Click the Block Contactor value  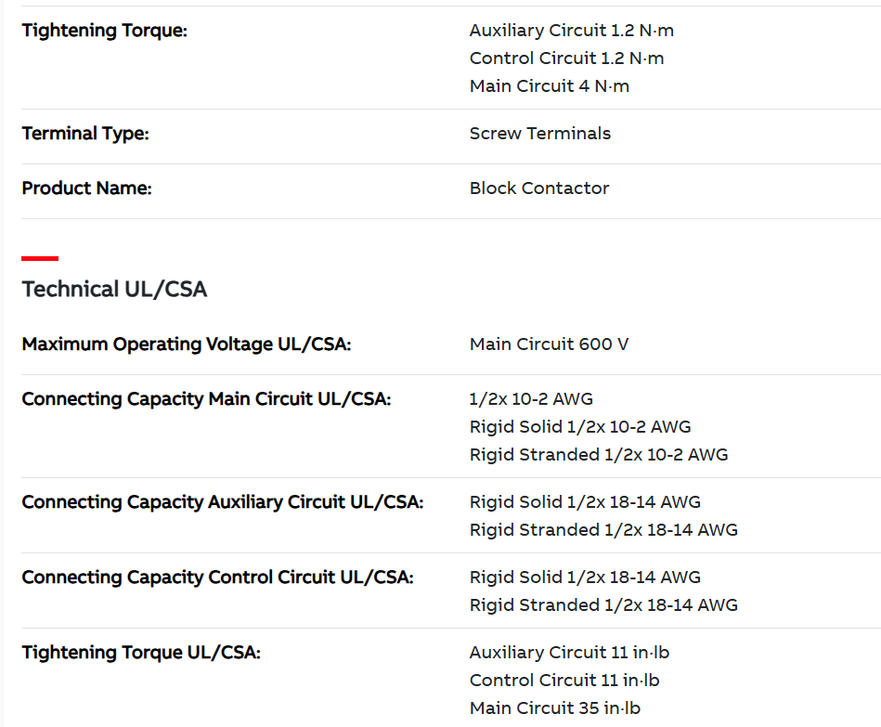[539, 188]
